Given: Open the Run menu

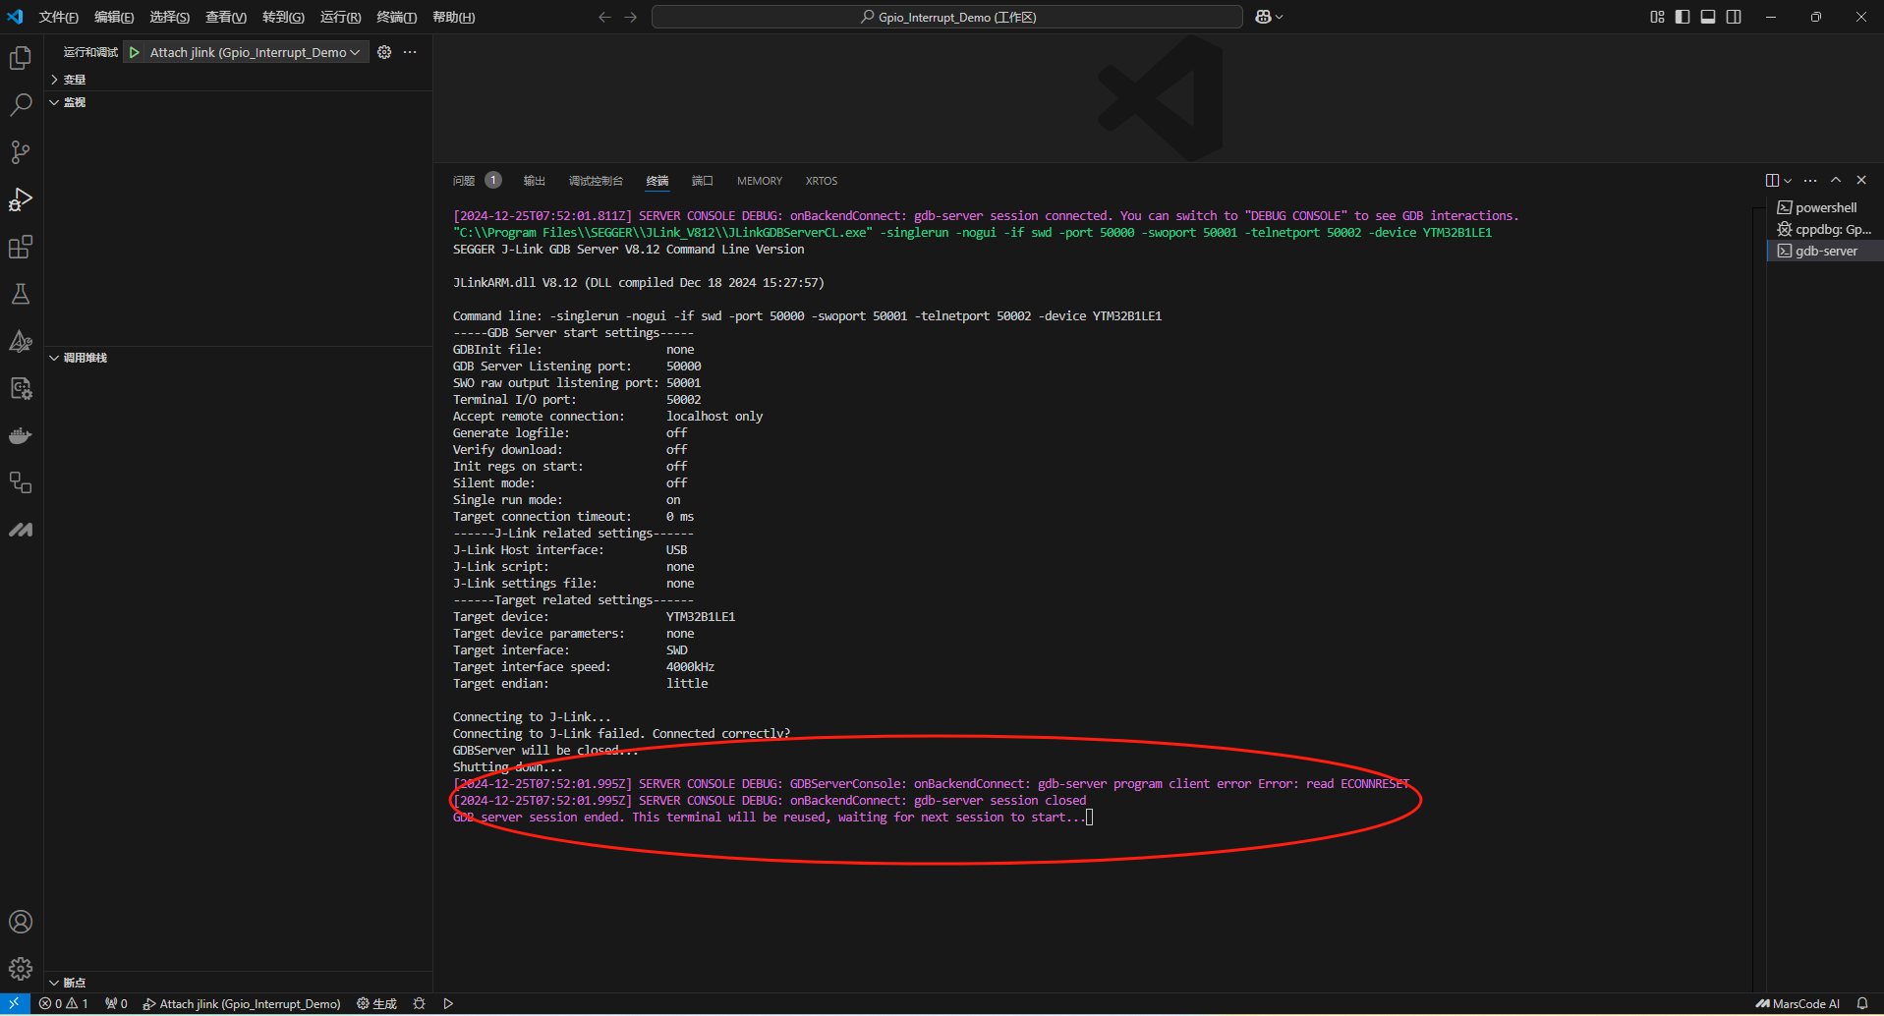Looking at the screenshot, I should pos(340,17).
